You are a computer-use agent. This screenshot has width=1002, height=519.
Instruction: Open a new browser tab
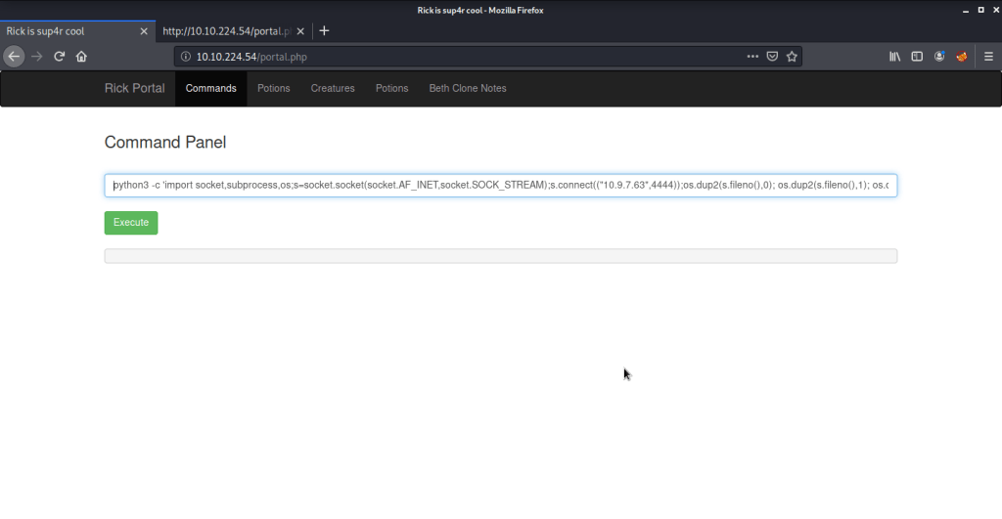(x=325, y=30)
